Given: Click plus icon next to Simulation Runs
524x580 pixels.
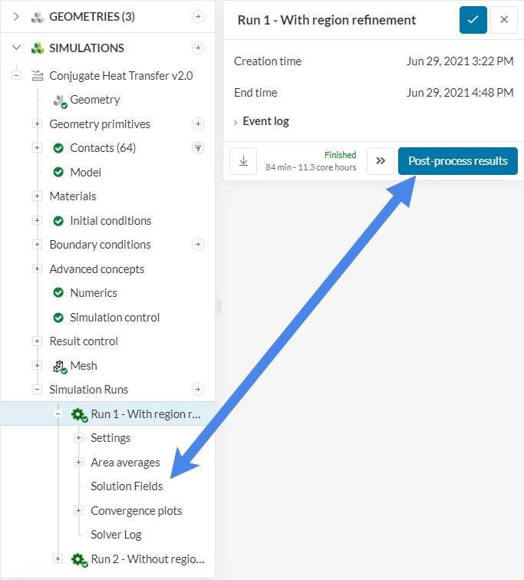Looking at the screenshot, I should (198, 390).
